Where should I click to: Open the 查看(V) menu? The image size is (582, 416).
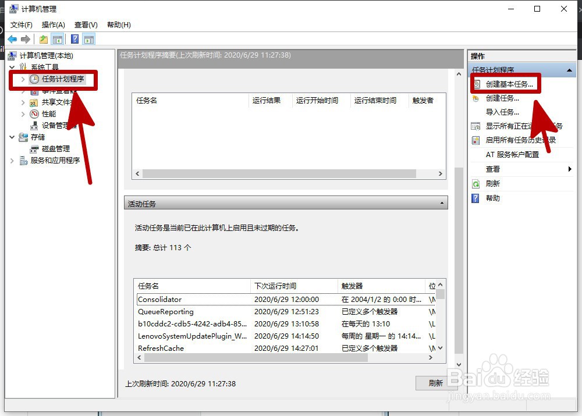85,24
